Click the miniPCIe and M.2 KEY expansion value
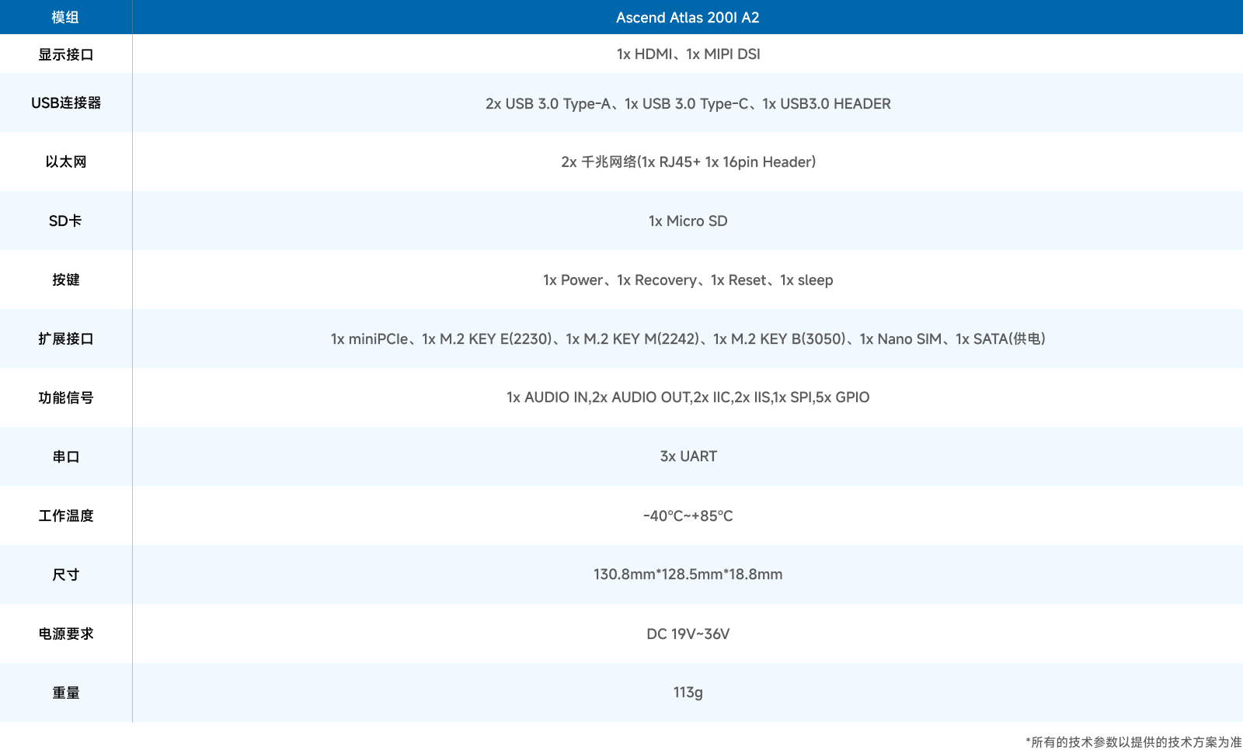Image resolution: width=1243 pixels, height=750 pixels. click(x=688, y=339)
